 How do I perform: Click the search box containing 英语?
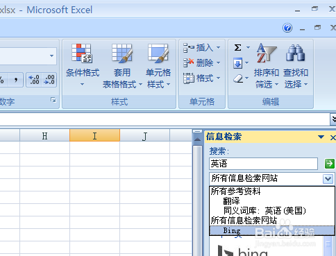tap(263, 164)
